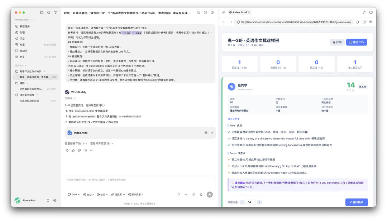Open 查看所有变更 (8) link
The width and height of the screenshot is (387, 221).
point(101,144)
